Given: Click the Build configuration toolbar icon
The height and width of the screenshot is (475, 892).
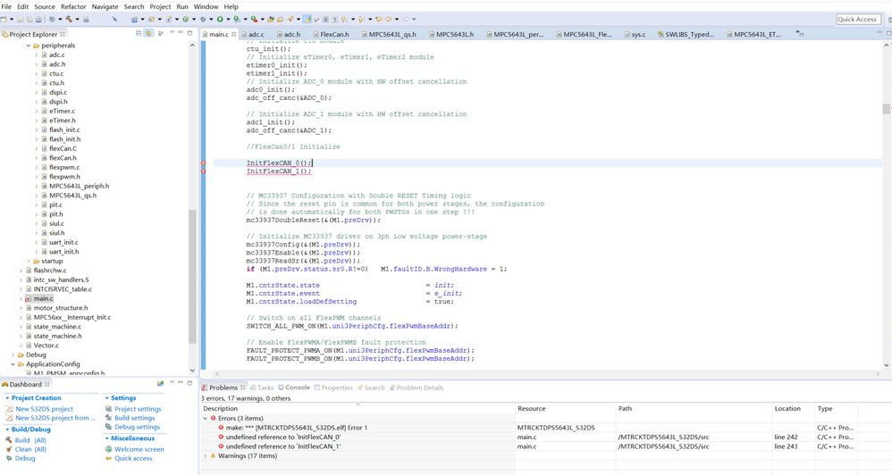Looking at the screenshot, I should click(52, 20).
